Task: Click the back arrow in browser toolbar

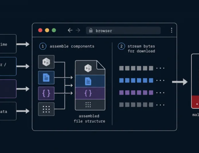Action: pos(70,30)
